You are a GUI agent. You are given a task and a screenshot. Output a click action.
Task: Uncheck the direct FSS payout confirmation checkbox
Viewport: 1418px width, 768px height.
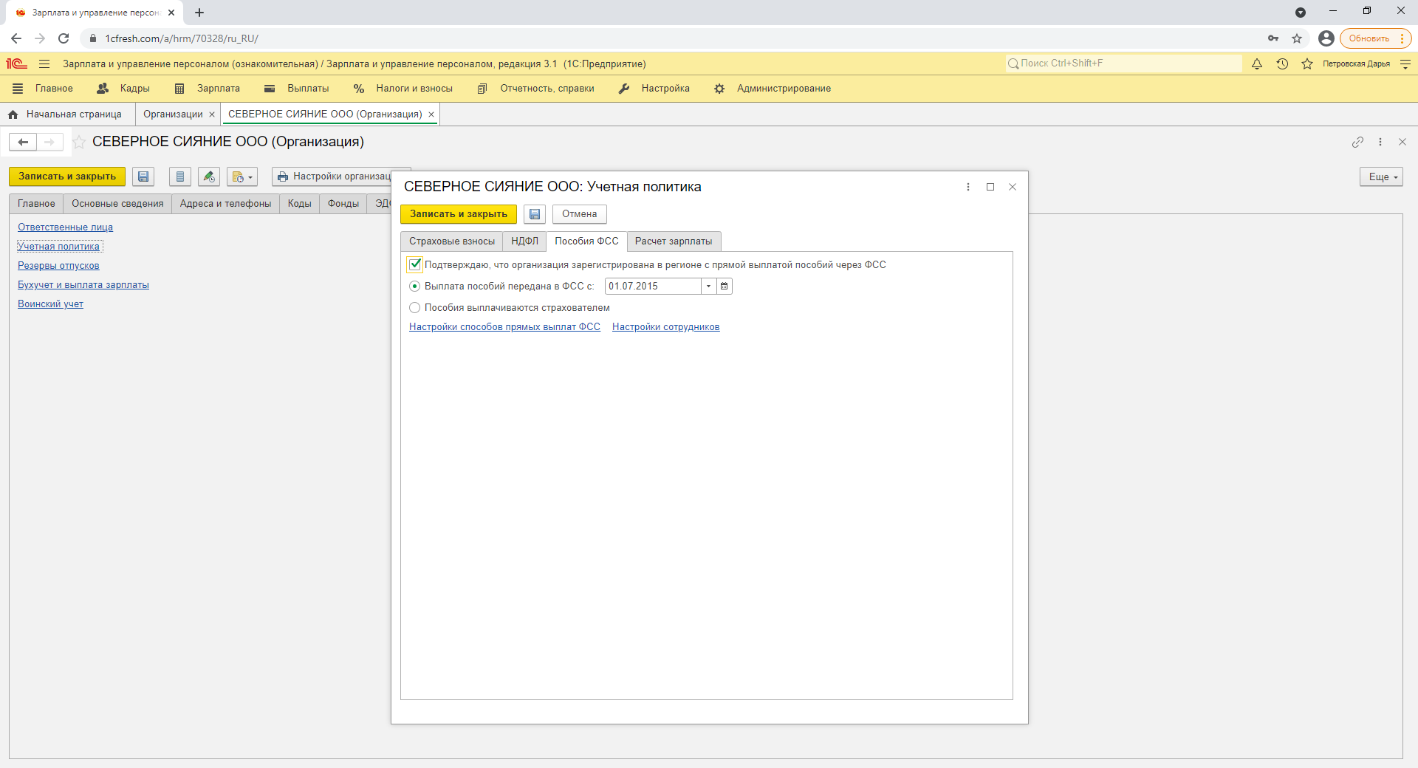pos(415,264)
